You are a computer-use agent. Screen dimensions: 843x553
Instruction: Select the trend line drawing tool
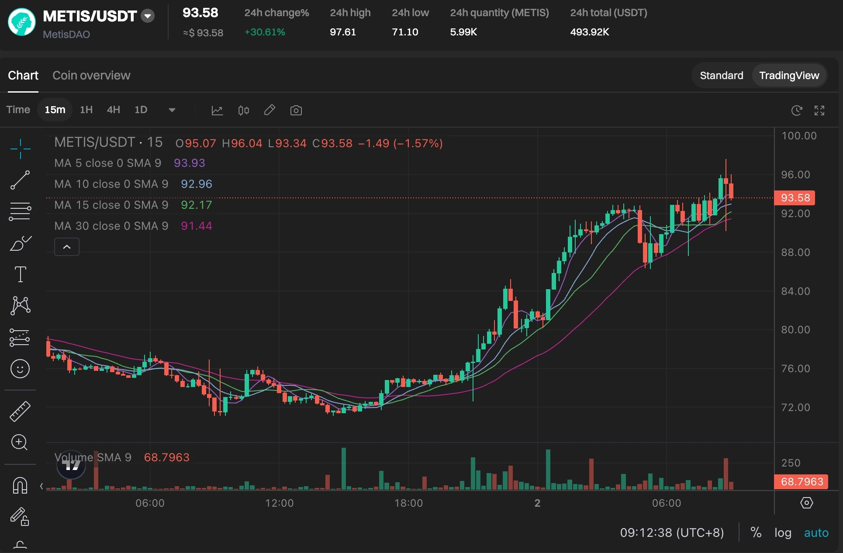pos(20,180)
